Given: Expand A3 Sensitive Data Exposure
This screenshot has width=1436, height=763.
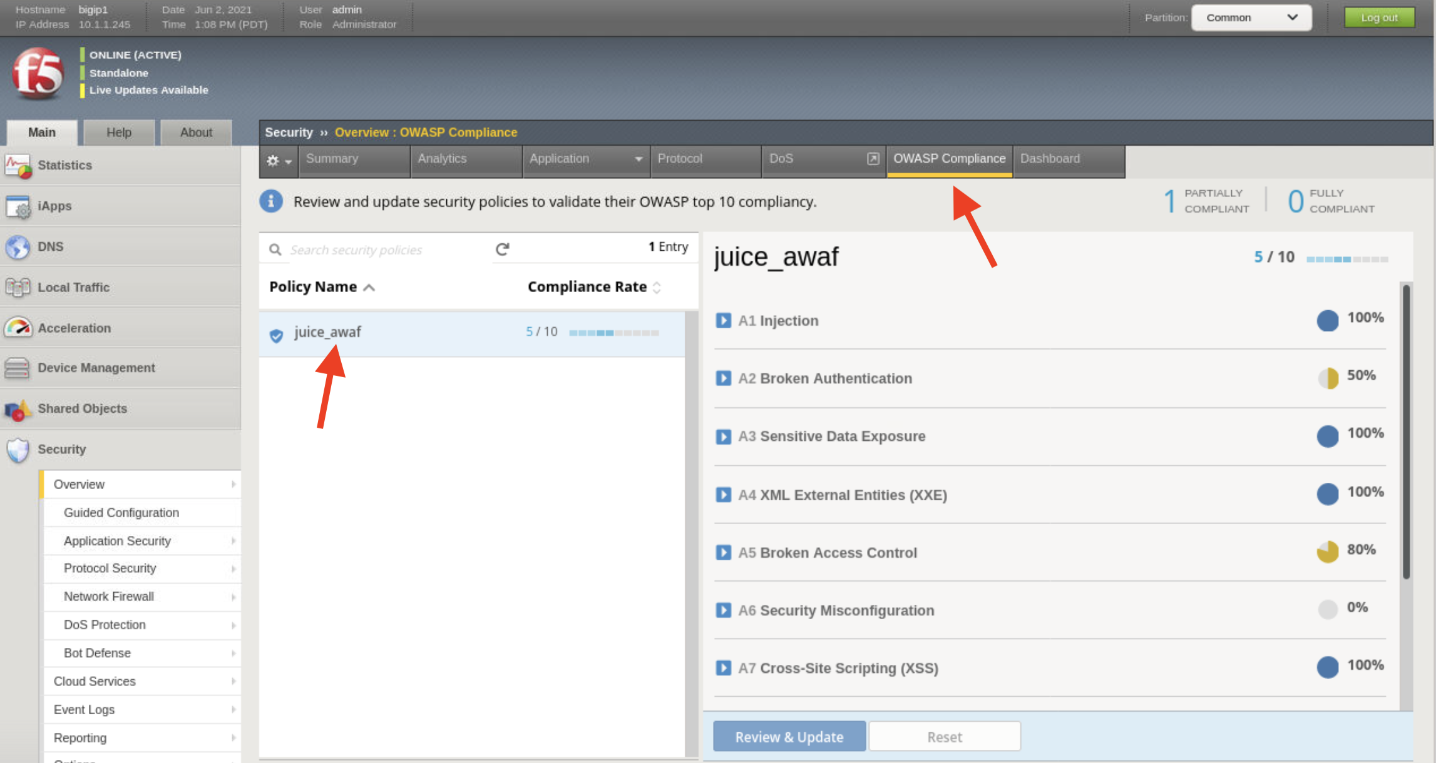Looking at the screenshot, I should tap(723, 436).
